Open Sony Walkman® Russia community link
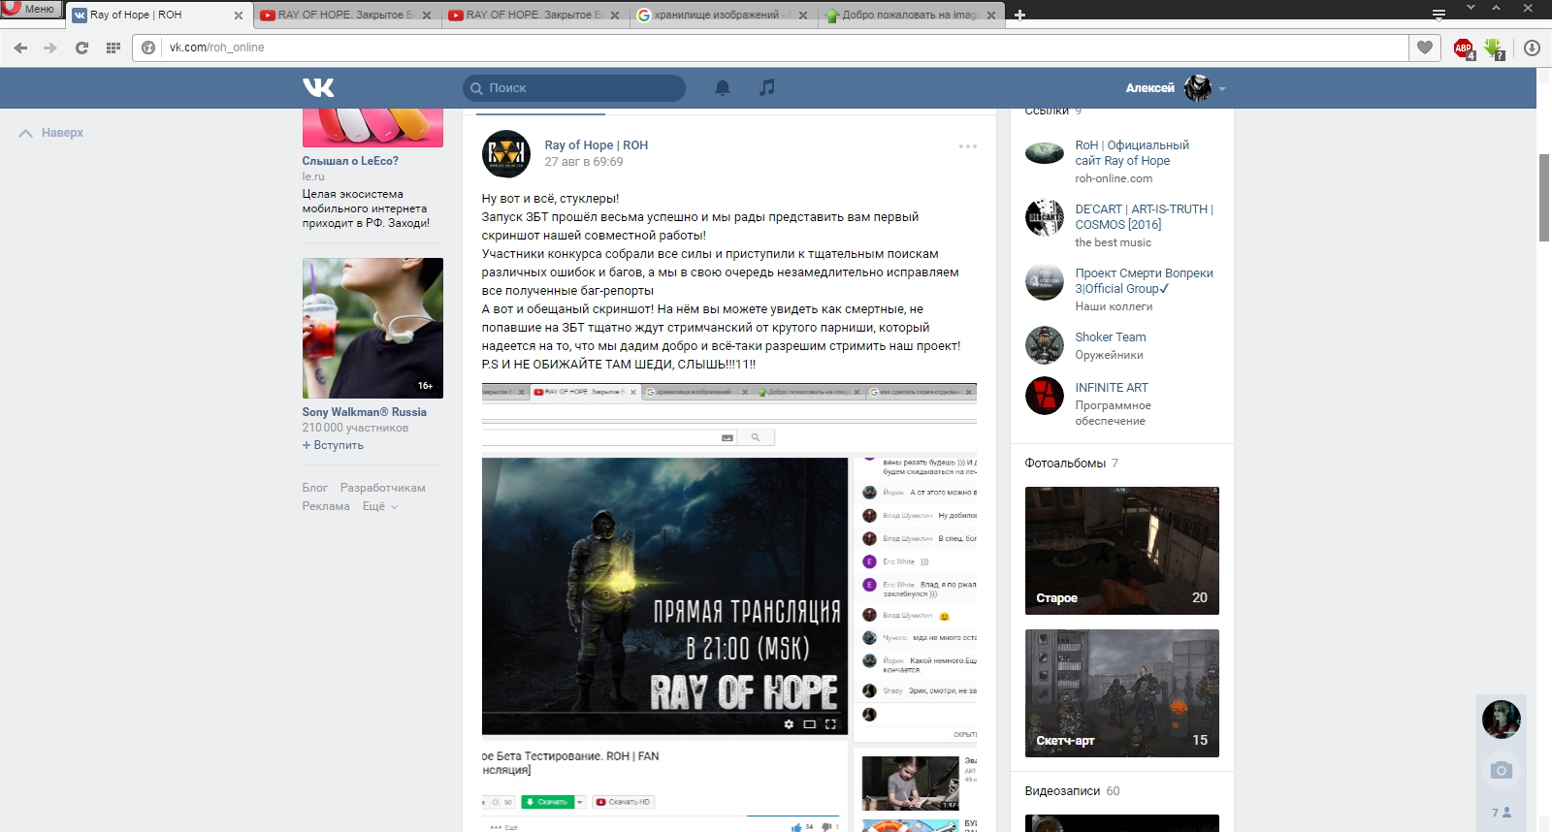 (x=364, y=412)
